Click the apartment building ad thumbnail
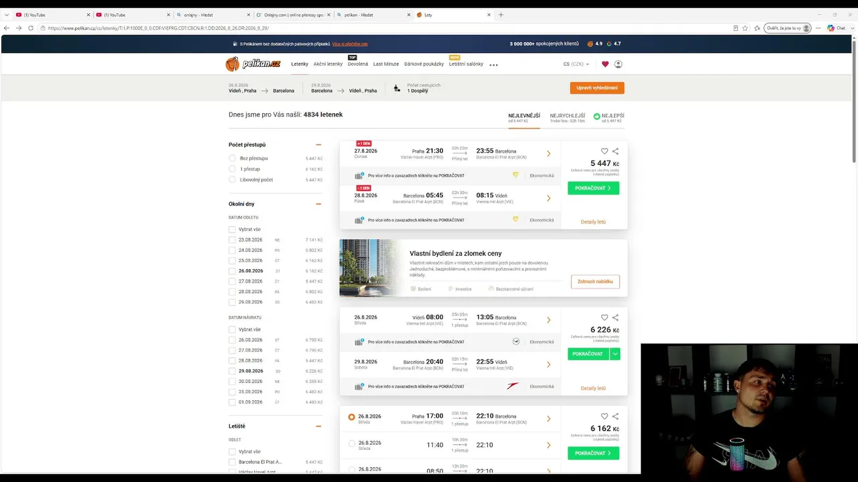 pos(369,268)
